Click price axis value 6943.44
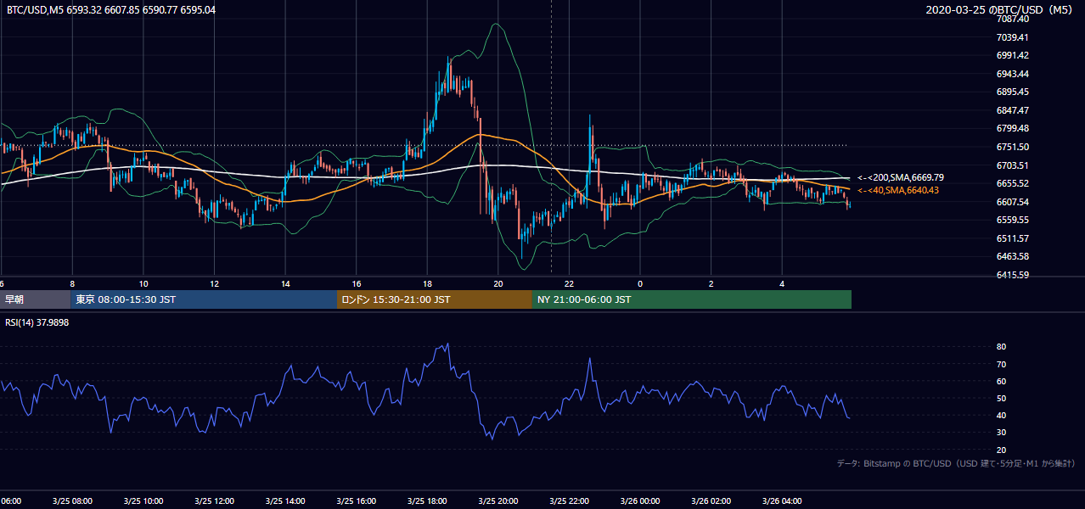This screenshot has width=1085, height=509. (x=1012, y=74)
